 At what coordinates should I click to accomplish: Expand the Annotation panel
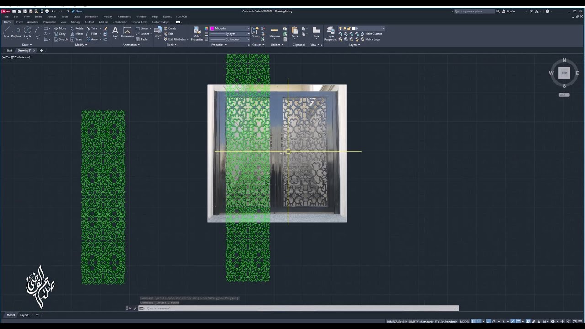tap(131, 45)
